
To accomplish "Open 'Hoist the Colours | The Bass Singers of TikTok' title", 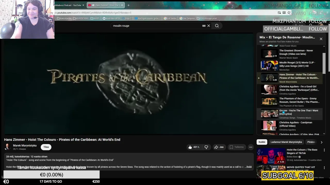I will pos(302,151).
